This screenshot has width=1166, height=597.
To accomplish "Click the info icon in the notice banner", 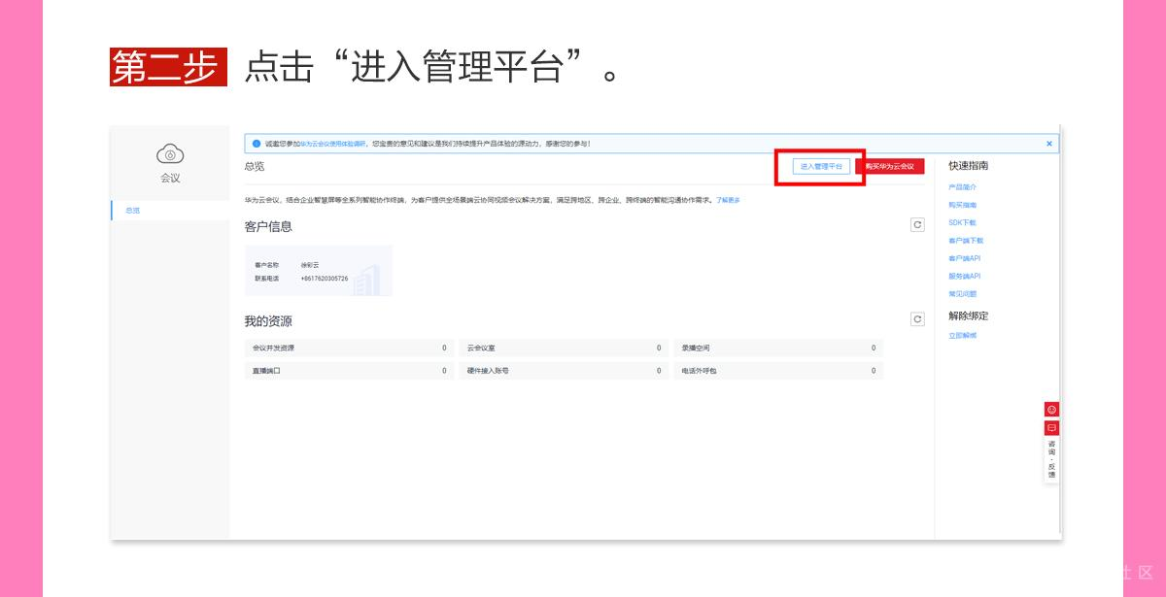I will tap(257, 144).
